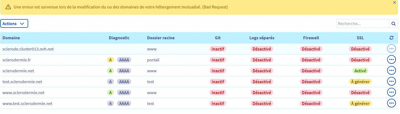Open options menu for sclerode.cluster013.ovh.net row

coord(392,49)
